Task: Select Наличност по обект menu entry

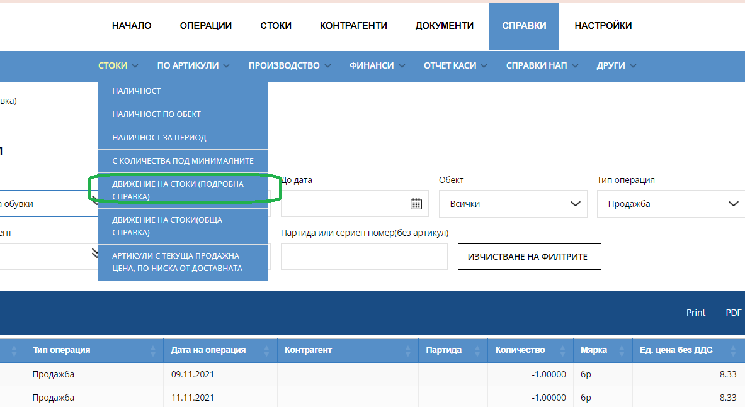Action: coord(183,114)
